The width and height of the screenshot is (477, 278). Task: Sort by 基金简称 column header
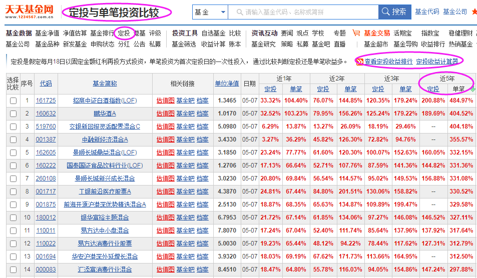pos(105,83)
